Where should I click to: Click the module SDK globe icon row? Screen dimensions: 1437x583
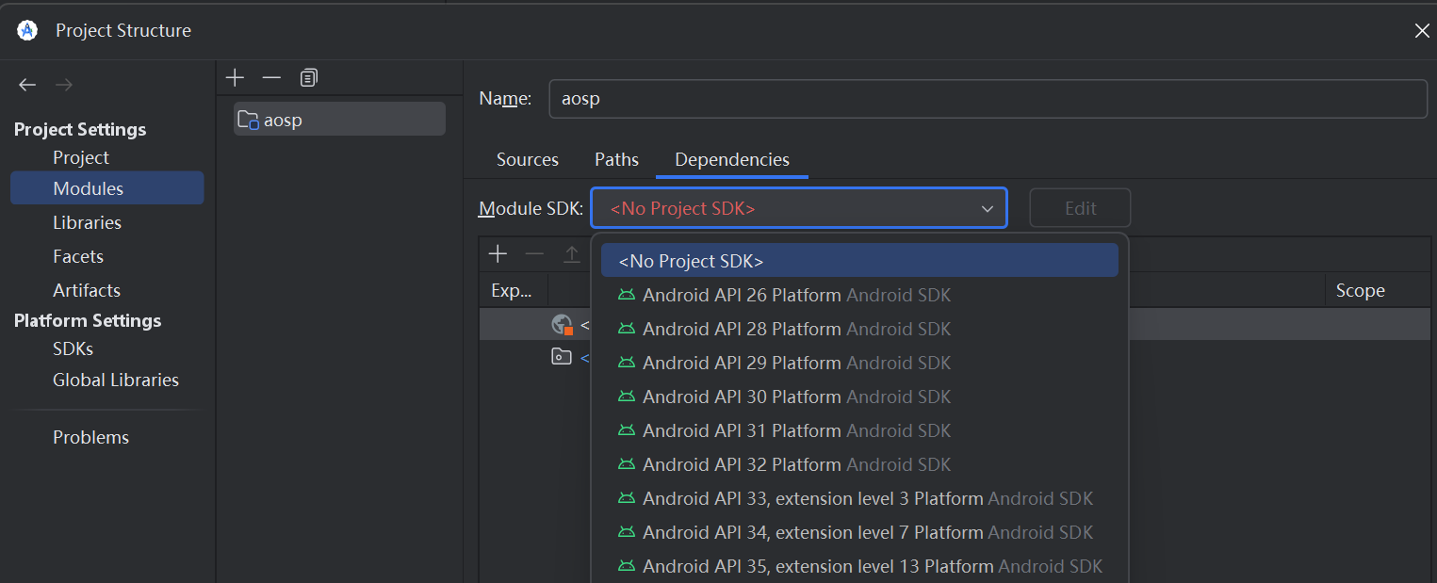563,325
